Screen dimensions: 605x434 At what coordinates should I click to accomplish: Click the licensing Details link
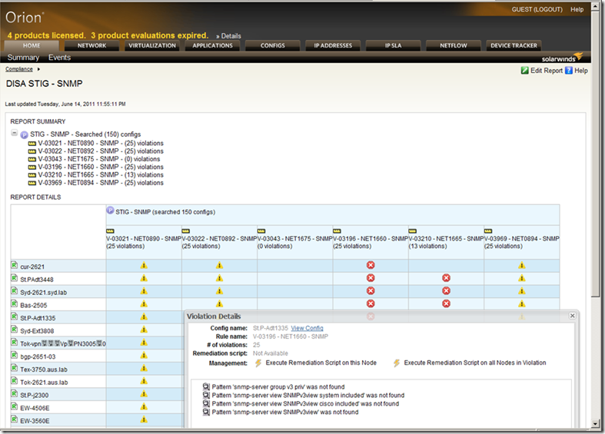(231, 36)
